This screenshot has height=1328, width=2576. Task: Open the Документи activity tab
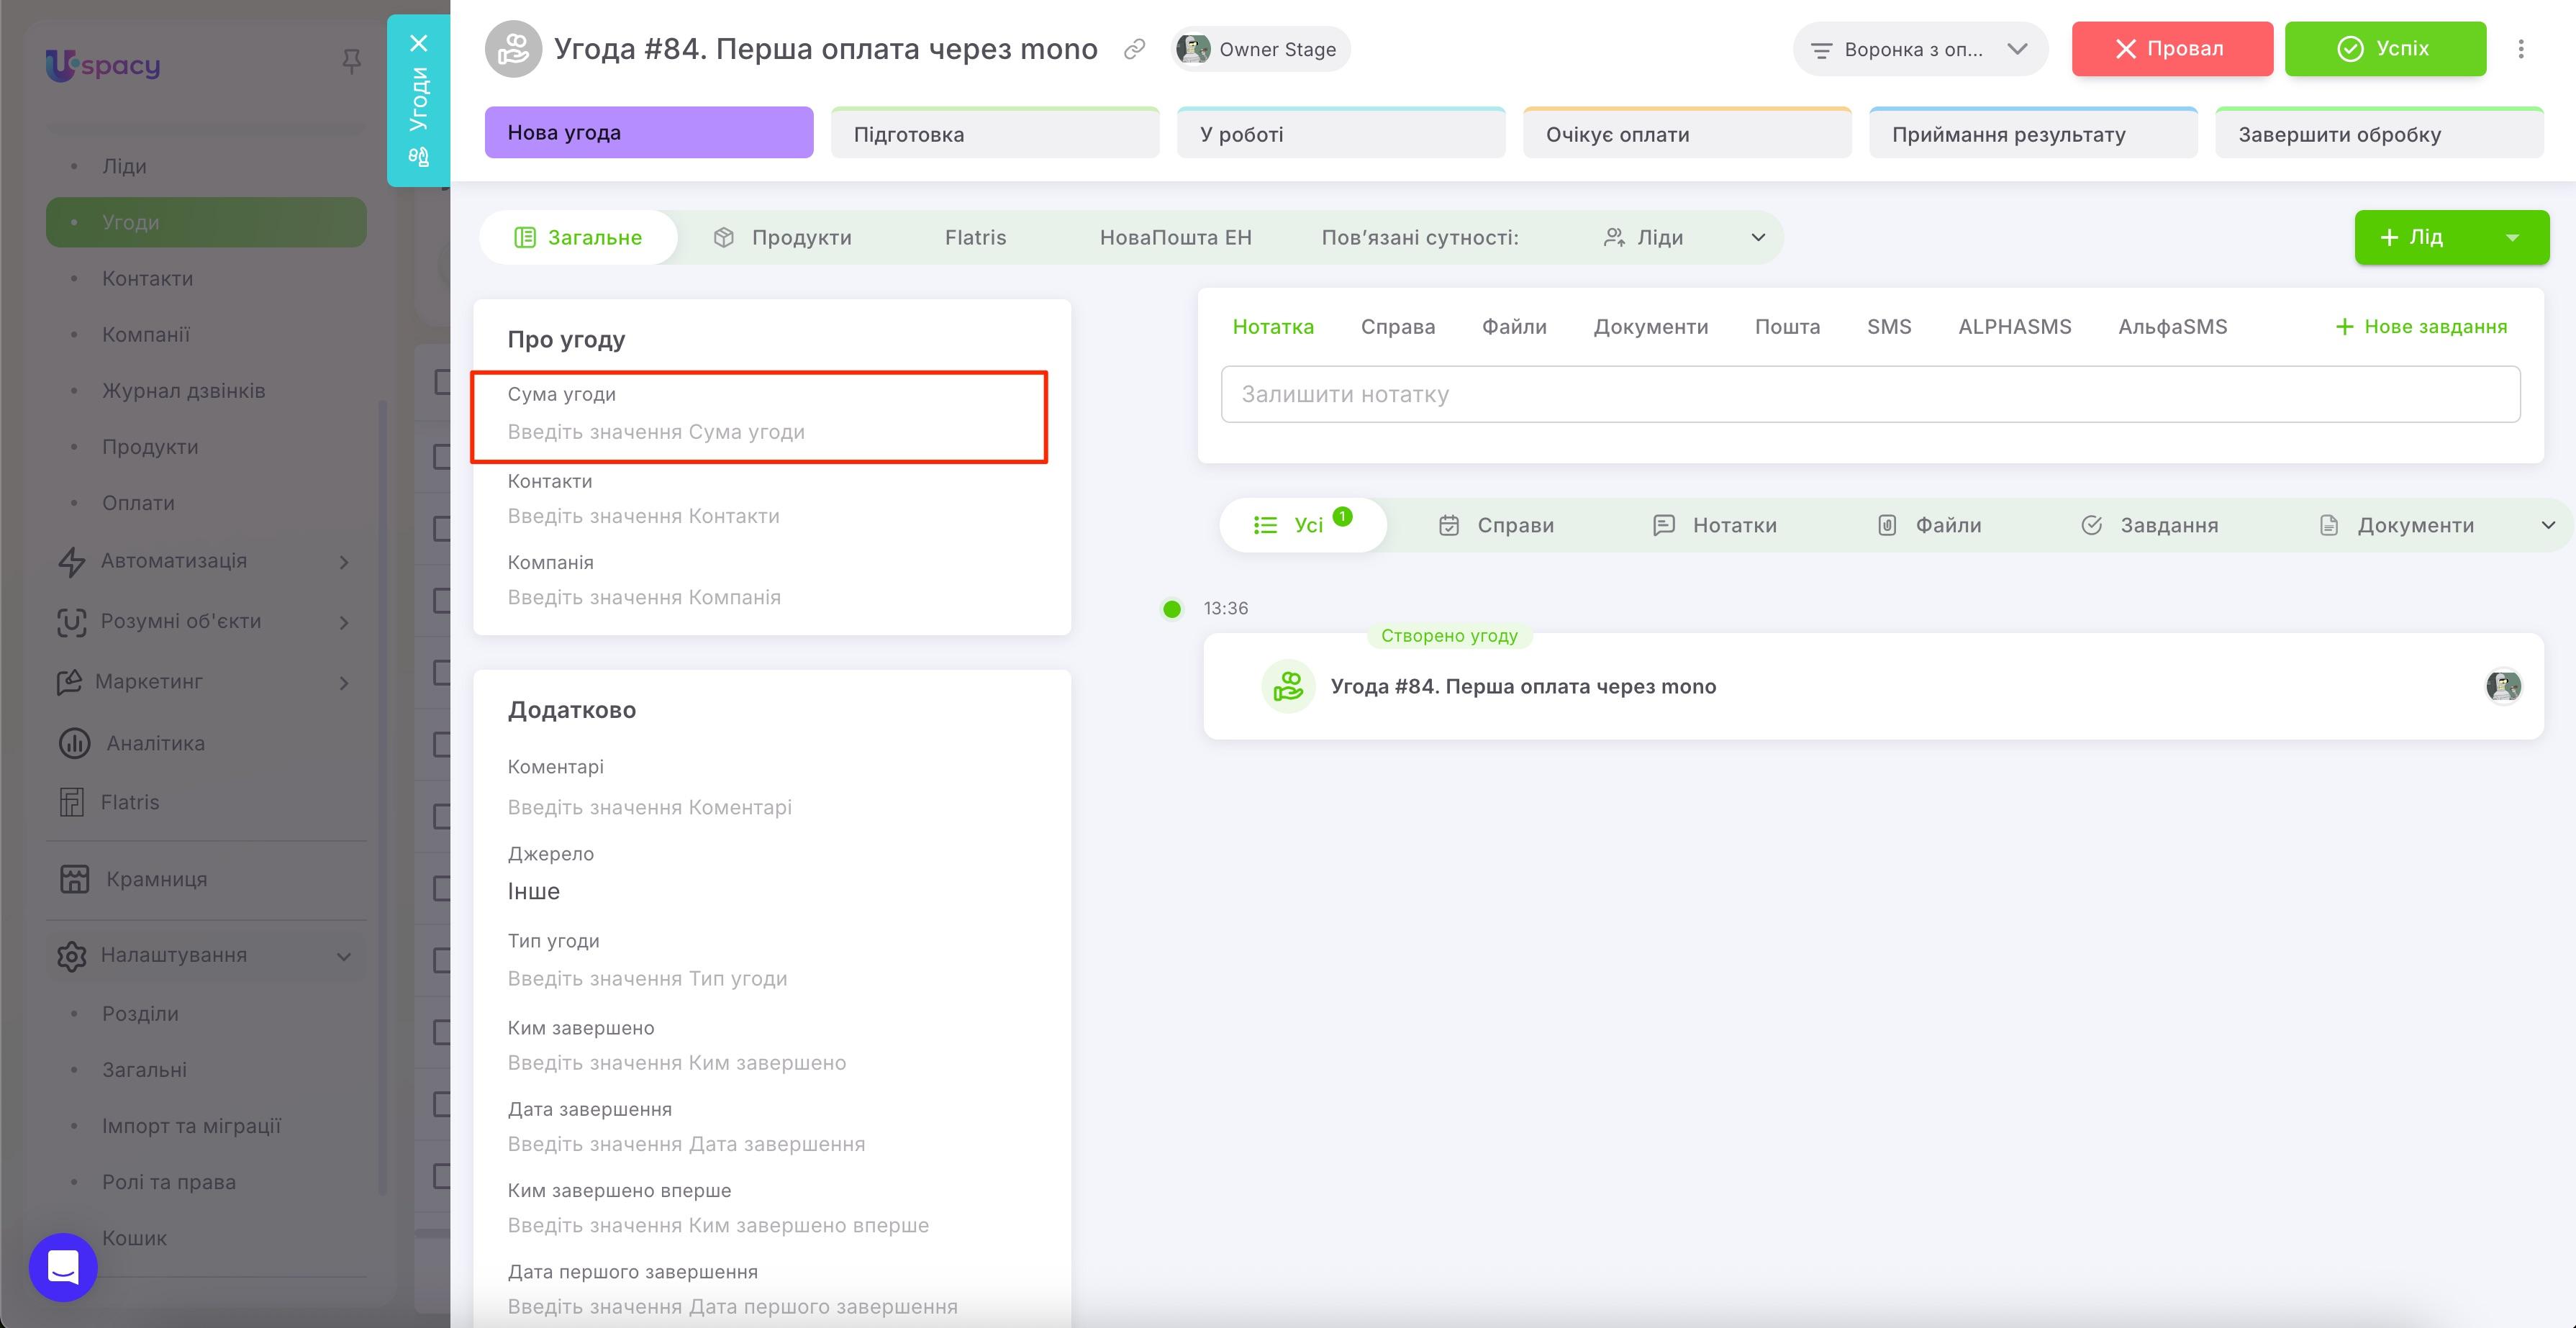coord(1650,327)
